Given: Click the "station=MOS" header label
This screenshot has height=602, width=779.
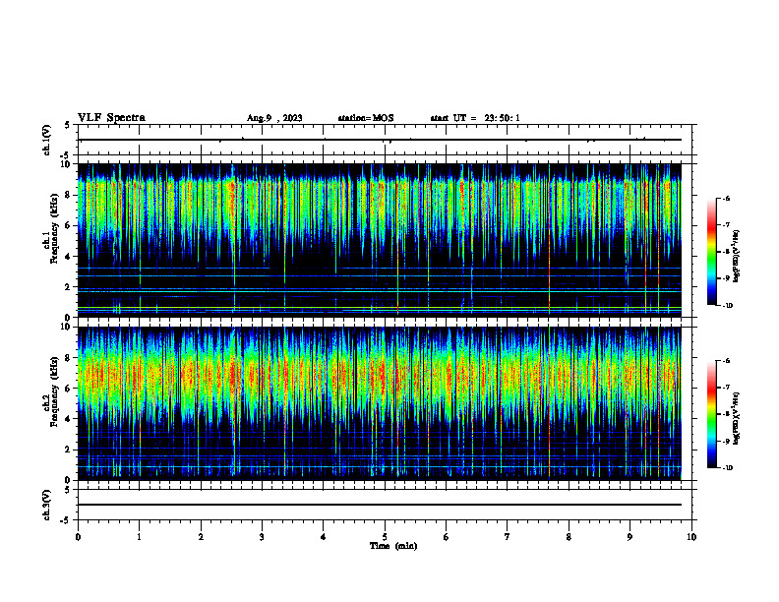Looking at the screenshot, I should click(366, 118).
